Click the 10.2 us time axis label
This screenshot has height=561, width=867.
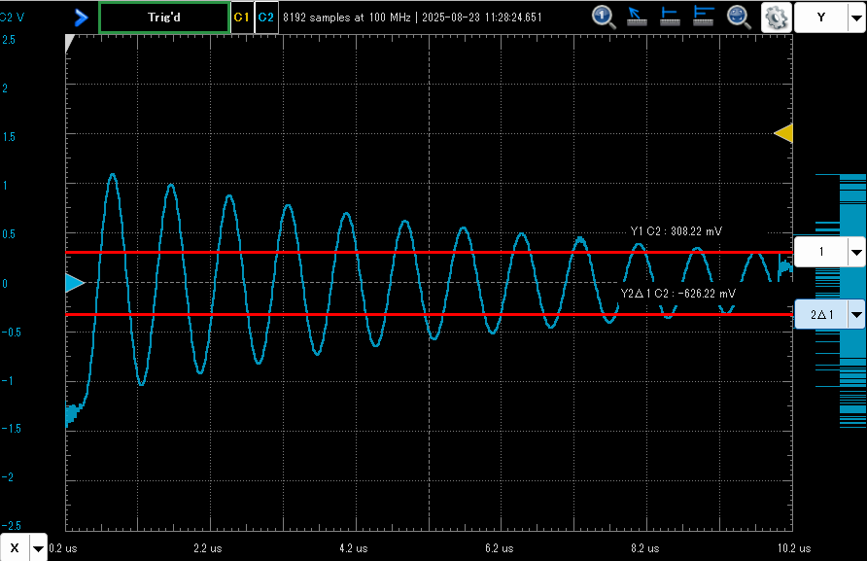(794, 548)
